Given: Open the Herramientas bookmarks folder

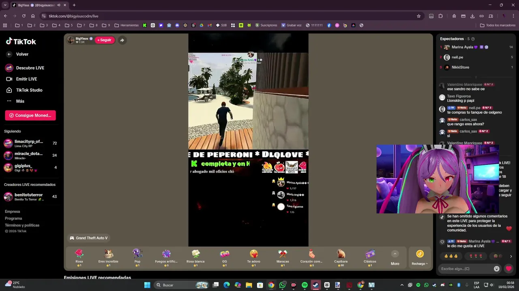Looking at the screenshot, I should click(x=127, y=25).
